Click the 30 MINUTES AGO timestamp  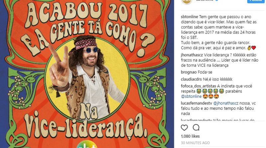195,143
